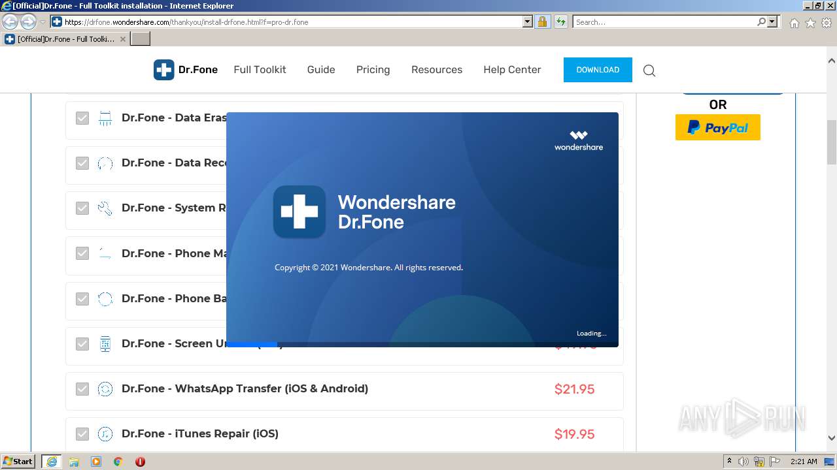Go back with the browser Back arrow

10,22
